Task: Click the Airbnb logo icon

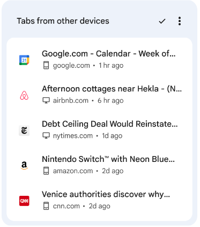Action: tap(24, 95)
